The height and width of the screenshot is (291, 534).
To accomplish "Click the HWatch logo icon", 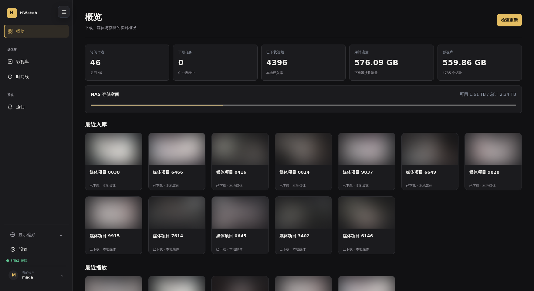I will pyautogui.click(x=12, y=13).
